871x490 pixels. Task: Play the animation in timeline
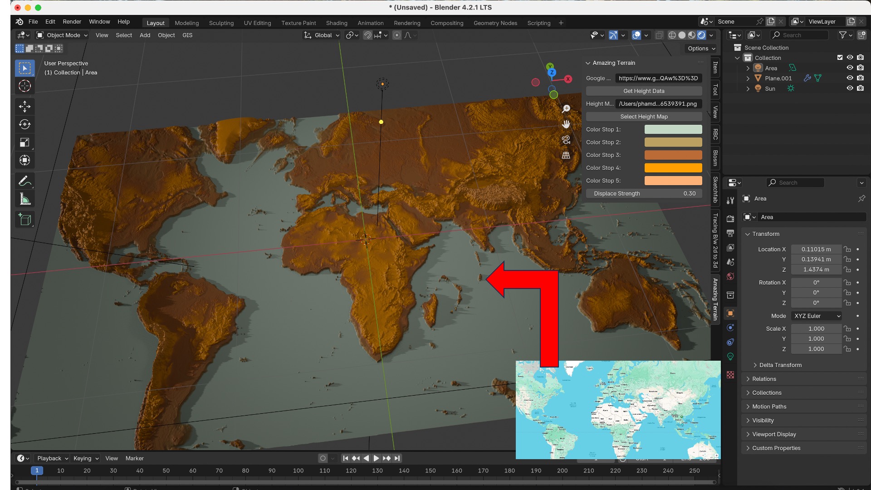[x=376, y=458]
